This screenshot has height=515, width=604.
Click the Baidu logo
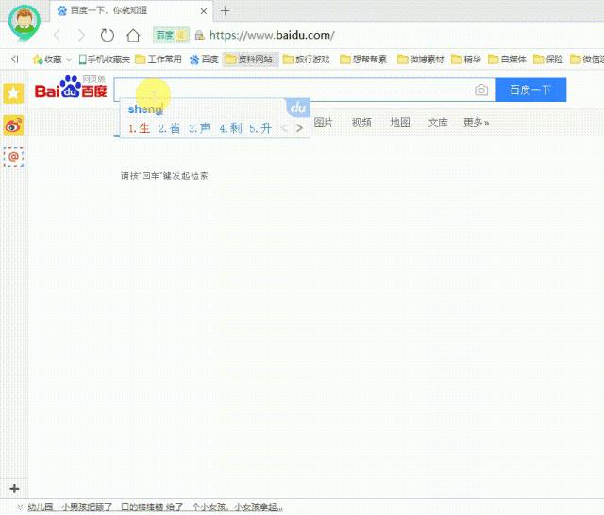click(71, 87)
